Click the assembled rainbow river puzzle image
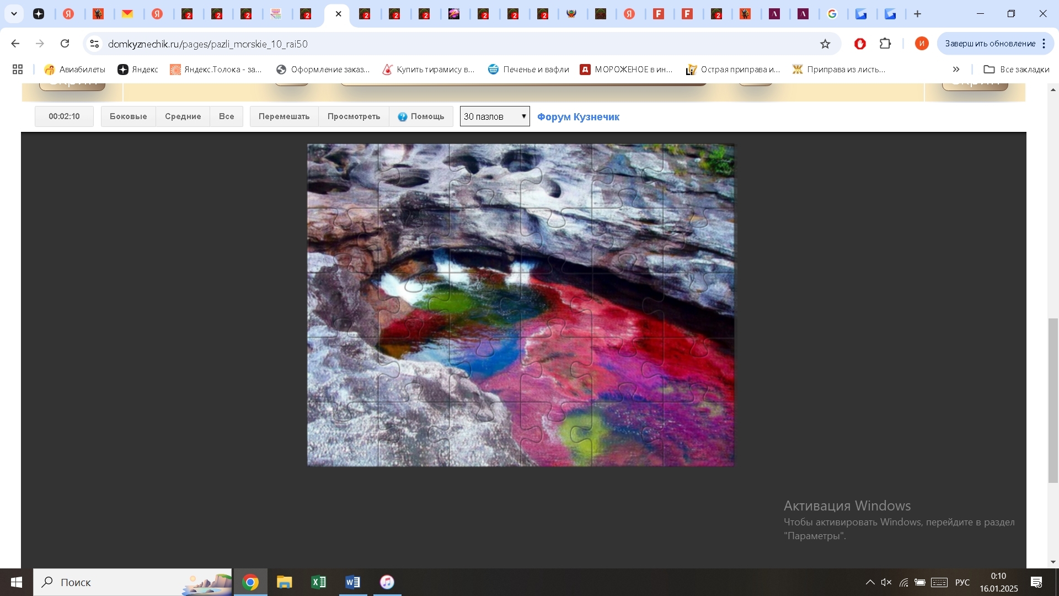1059x596 pixels. tap(521, 305)
